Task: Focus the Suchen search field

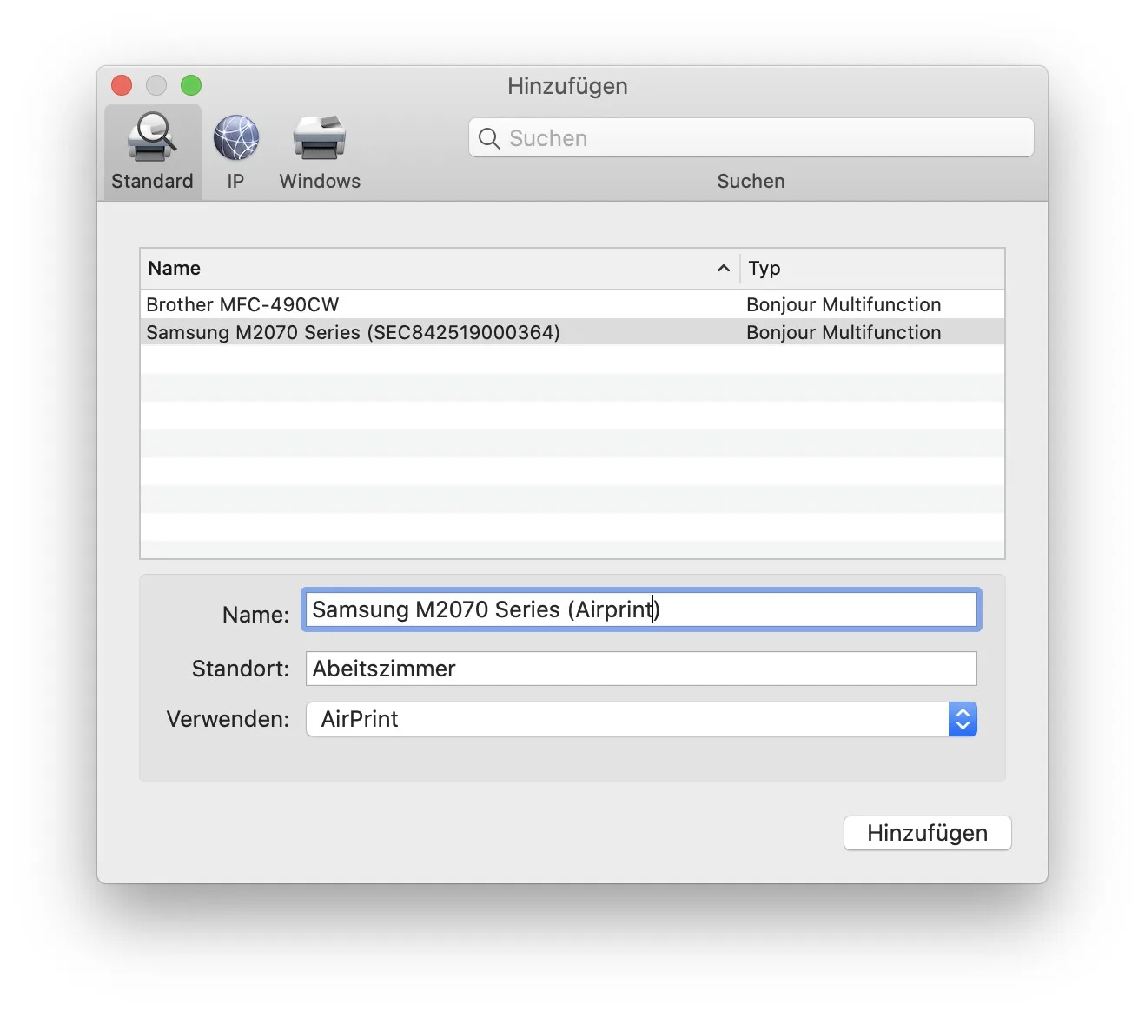Action: point(751,137)
